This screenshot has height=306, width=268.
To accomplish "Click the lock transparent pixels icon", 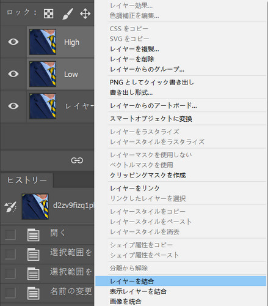I will click(49, 14).
